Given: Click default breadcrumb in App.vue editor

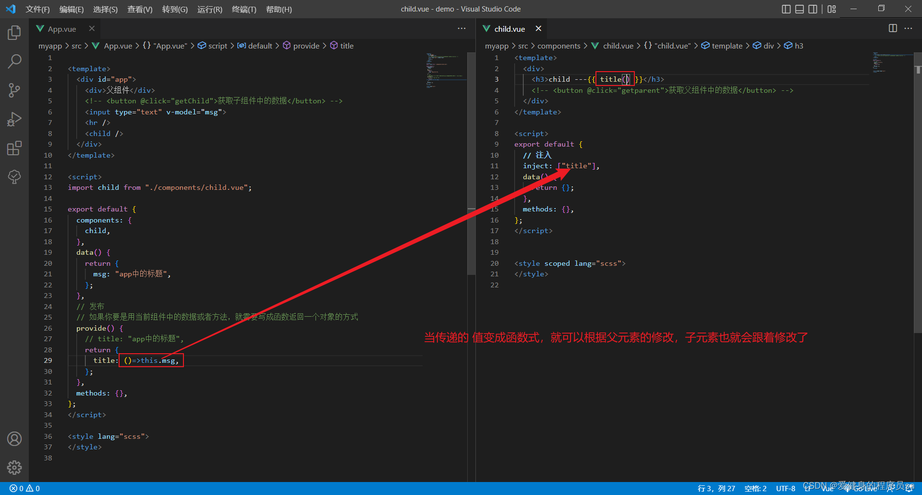Looking at the screenshot, I should point(255,46).
